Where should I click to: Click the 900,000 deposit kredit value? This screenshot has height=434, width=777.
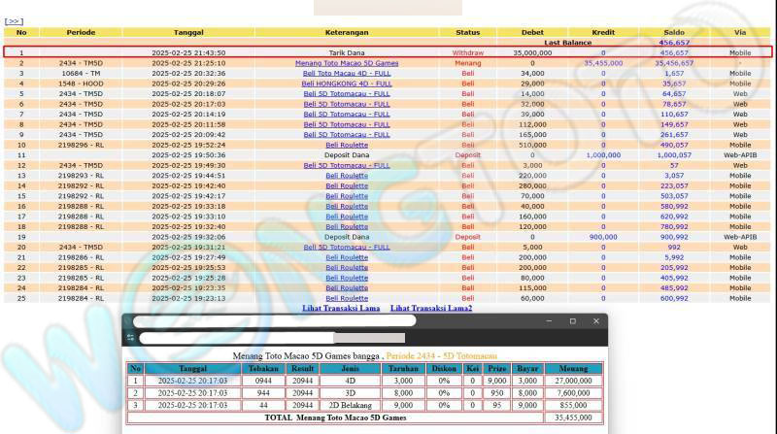coord(603,237)
